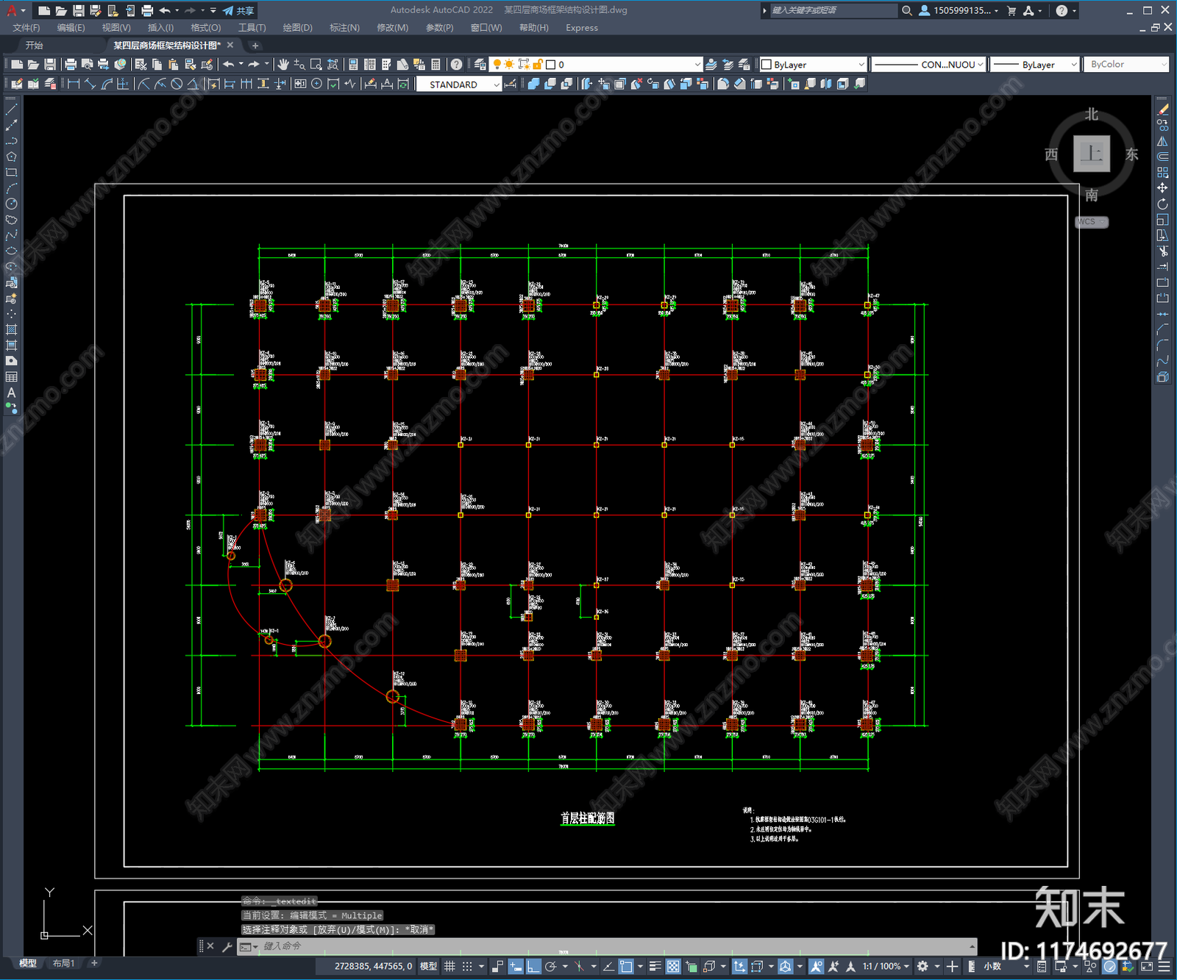Select the Multiline Text 'A' tool
This screenshot has width=1177, height=980.
click(x=11, y=393)
